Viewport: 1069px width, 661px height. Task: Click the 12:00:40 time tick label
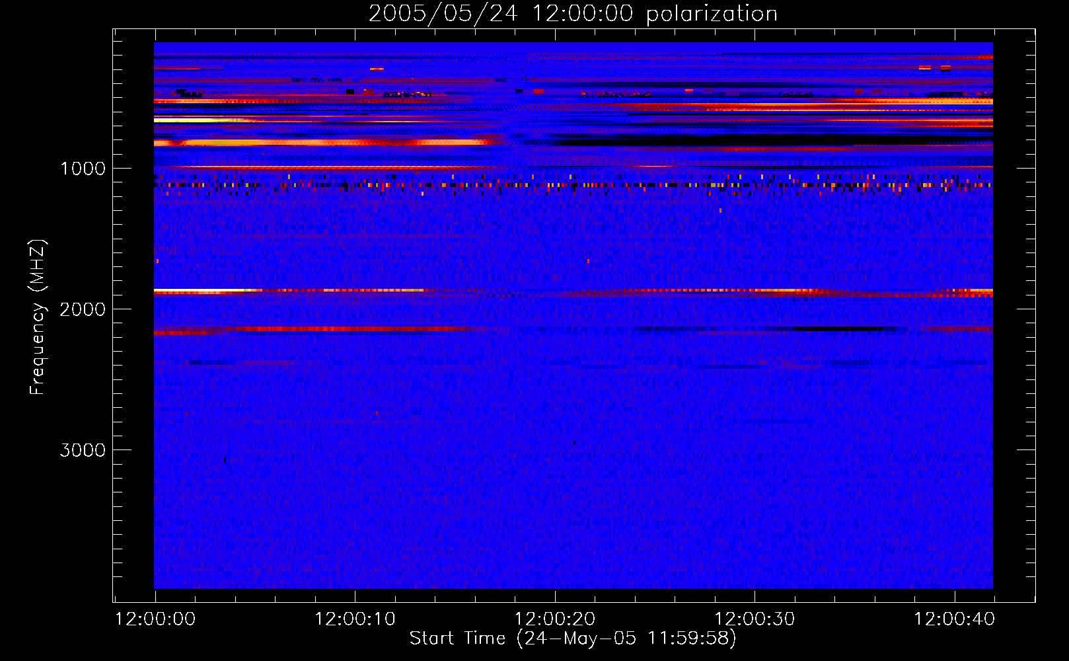point(954,619)
